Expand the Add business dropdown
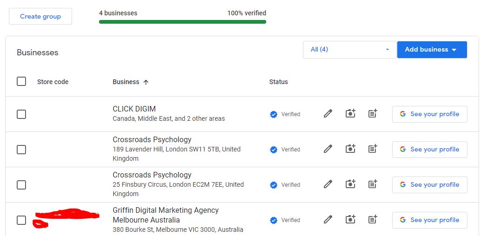 coord(432,50)
